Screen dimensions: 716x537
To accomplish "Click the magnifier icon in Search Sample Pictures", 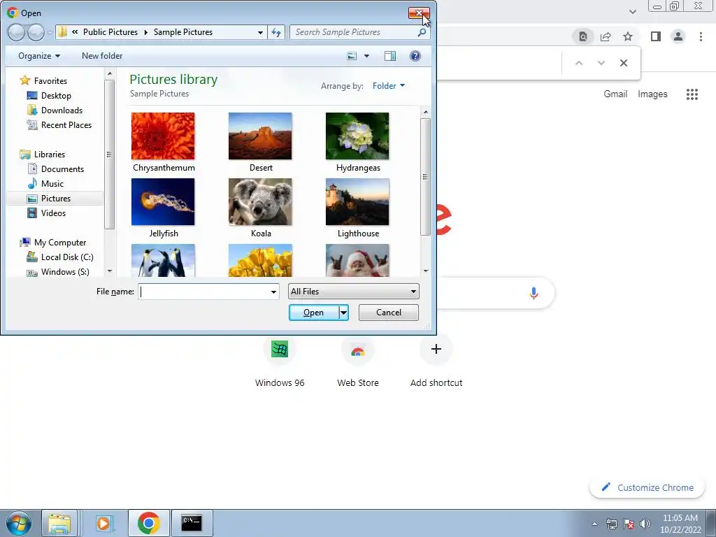I will [x=422, y=32].
